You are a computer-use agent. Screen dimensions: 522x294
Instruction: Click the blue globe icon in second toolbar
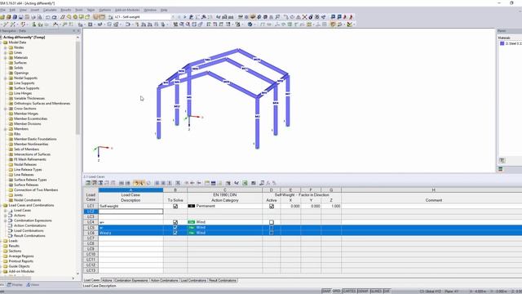point(250,24)
